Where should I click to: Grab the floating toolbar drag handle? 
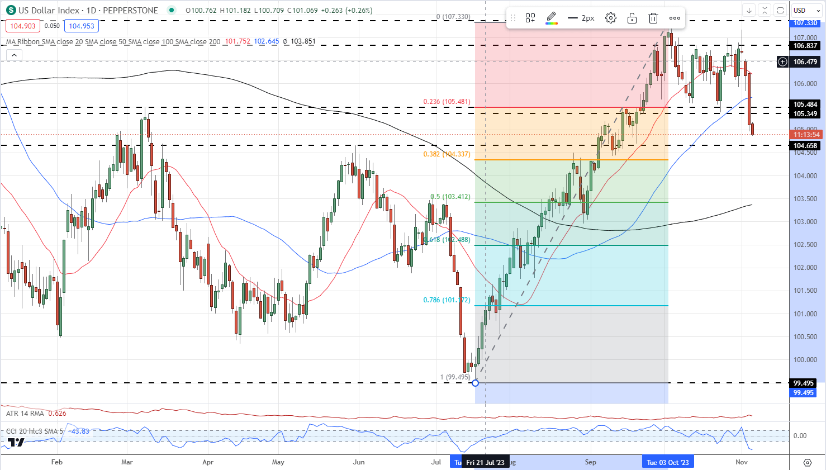(513, 18)
